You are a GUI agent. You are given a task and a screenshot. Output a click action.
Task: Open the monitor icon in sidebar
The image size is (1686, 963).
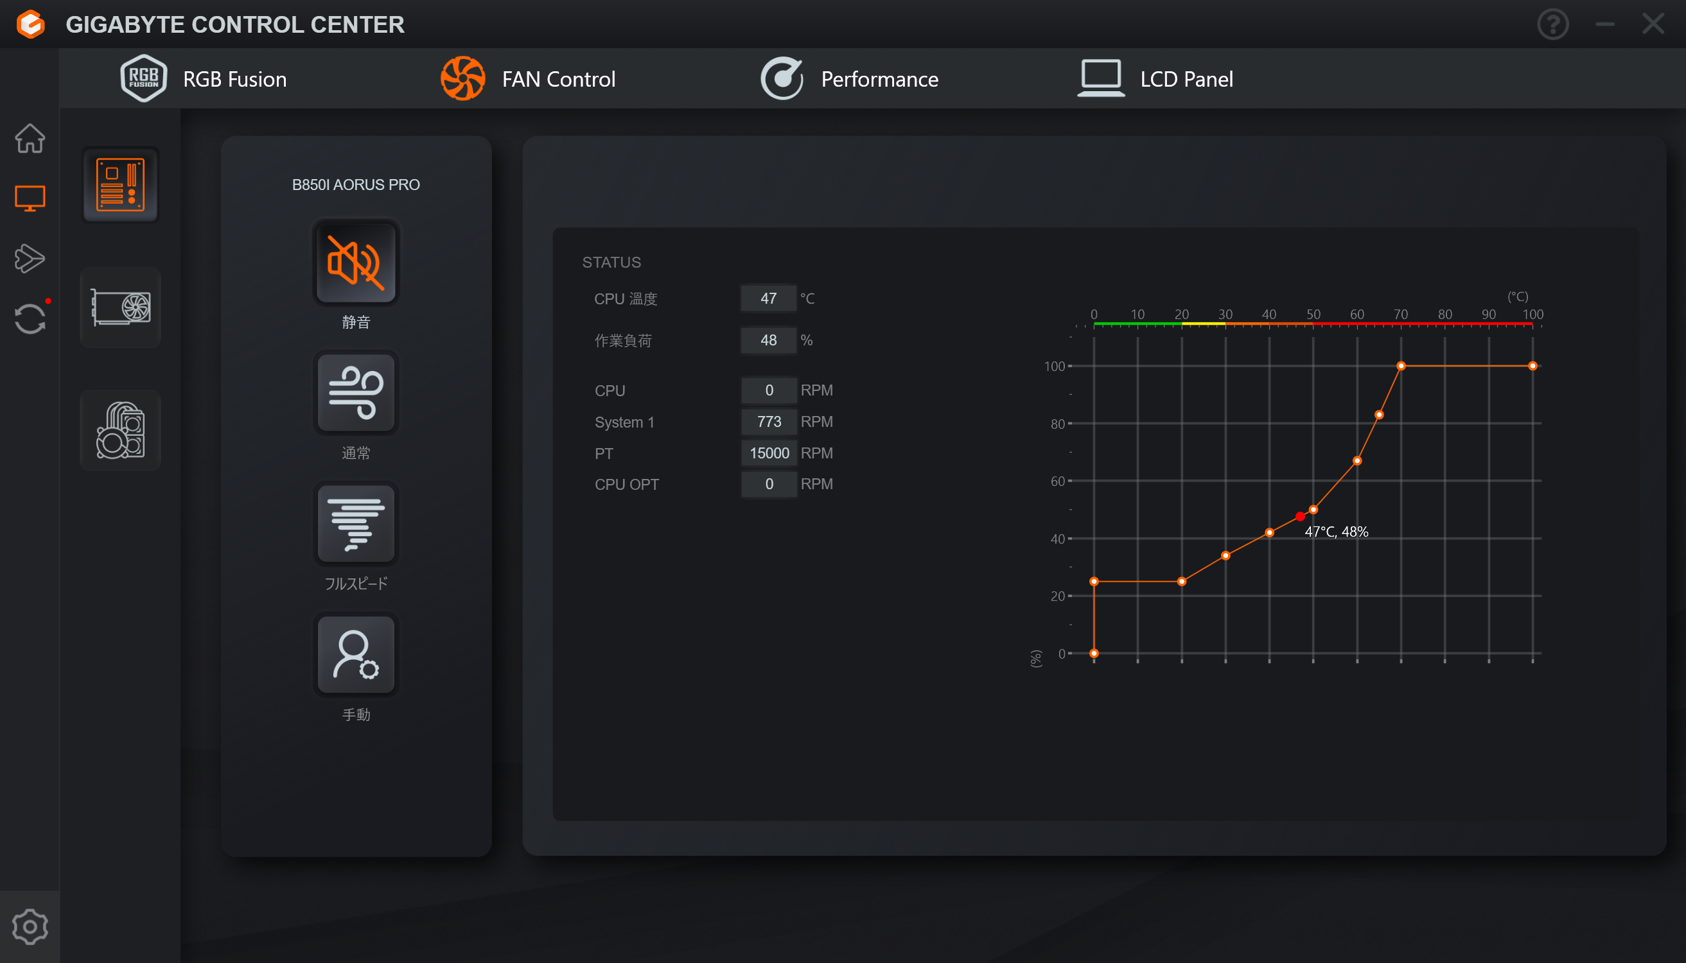(x=30, y=198)
